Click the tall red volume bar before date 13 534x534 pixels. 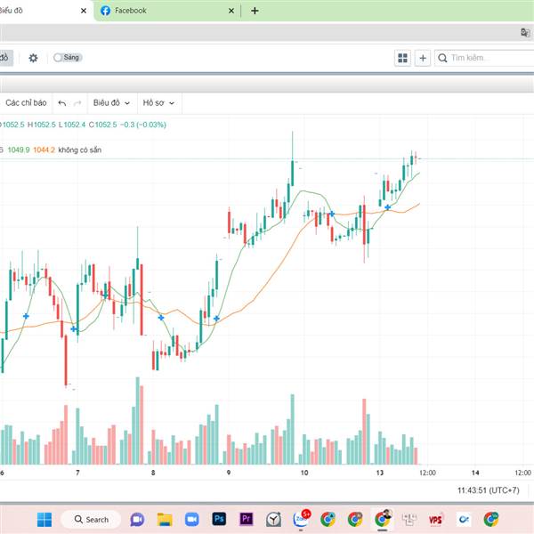pyautogui.click(x=364, y=432)
